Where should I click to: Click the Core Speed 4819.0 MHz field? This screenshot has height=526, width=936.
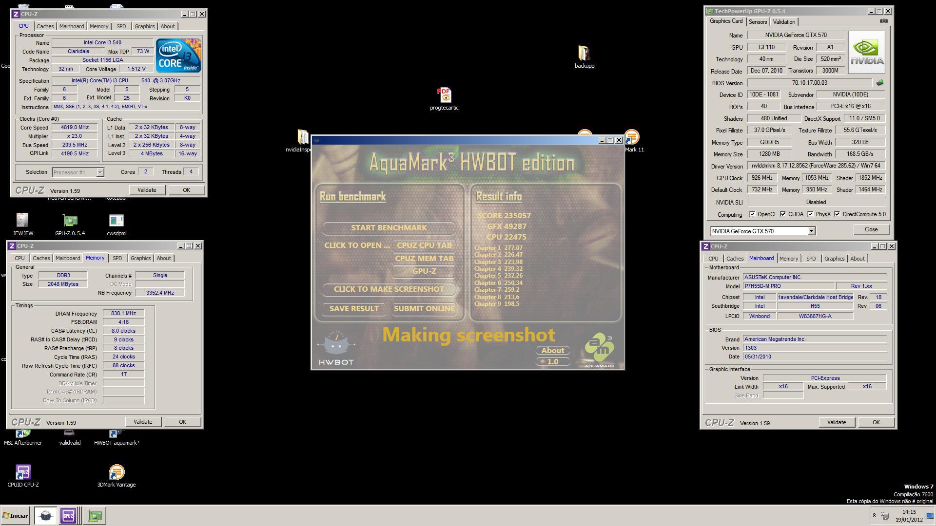tap(75, 128)
